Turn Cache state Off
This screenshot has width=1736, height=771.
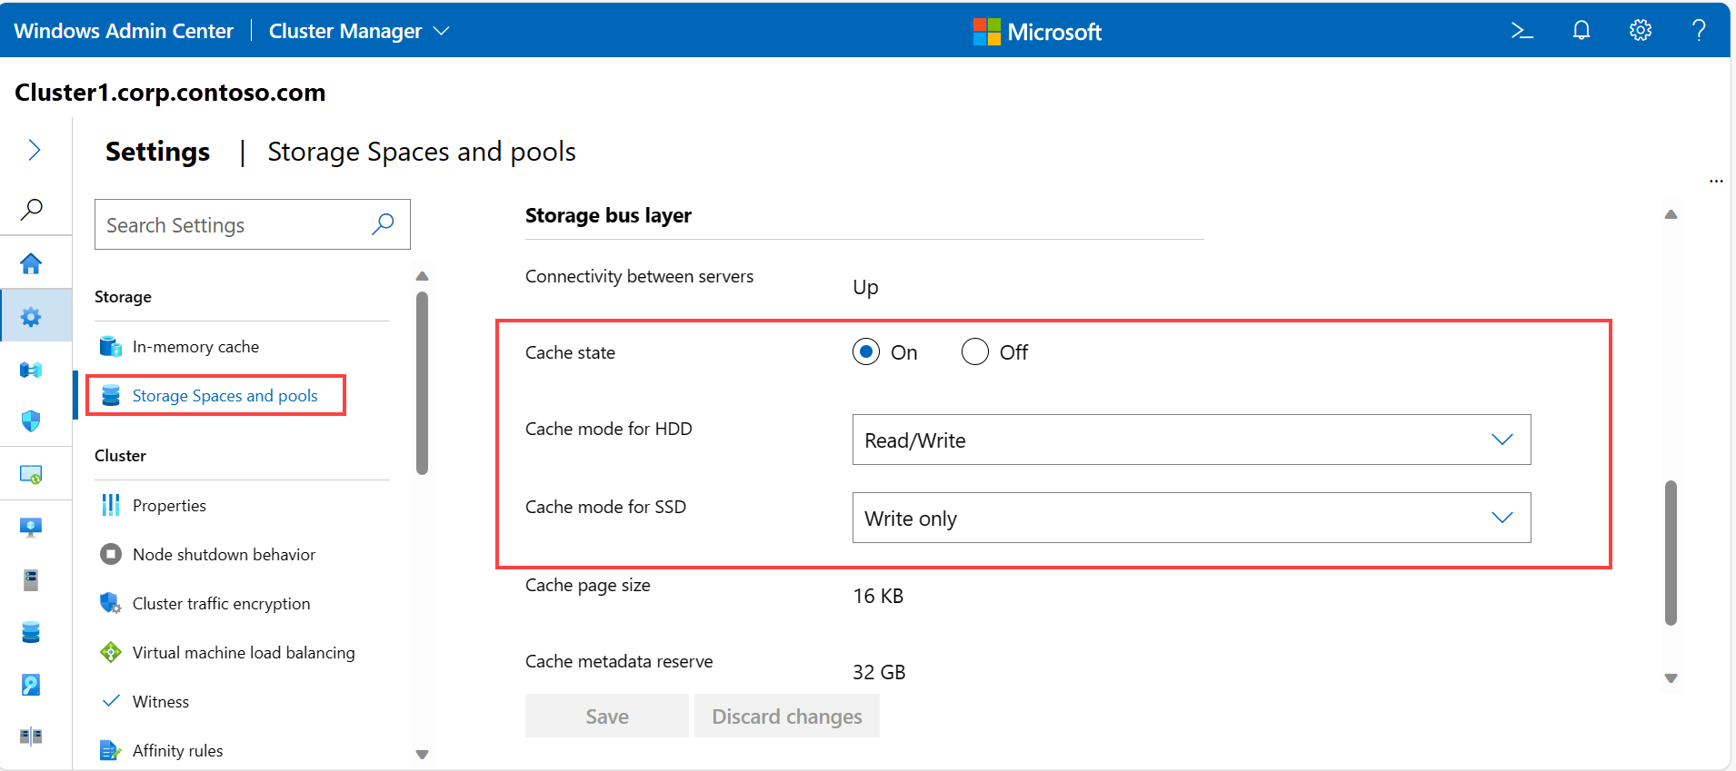(x=975, y=351)
